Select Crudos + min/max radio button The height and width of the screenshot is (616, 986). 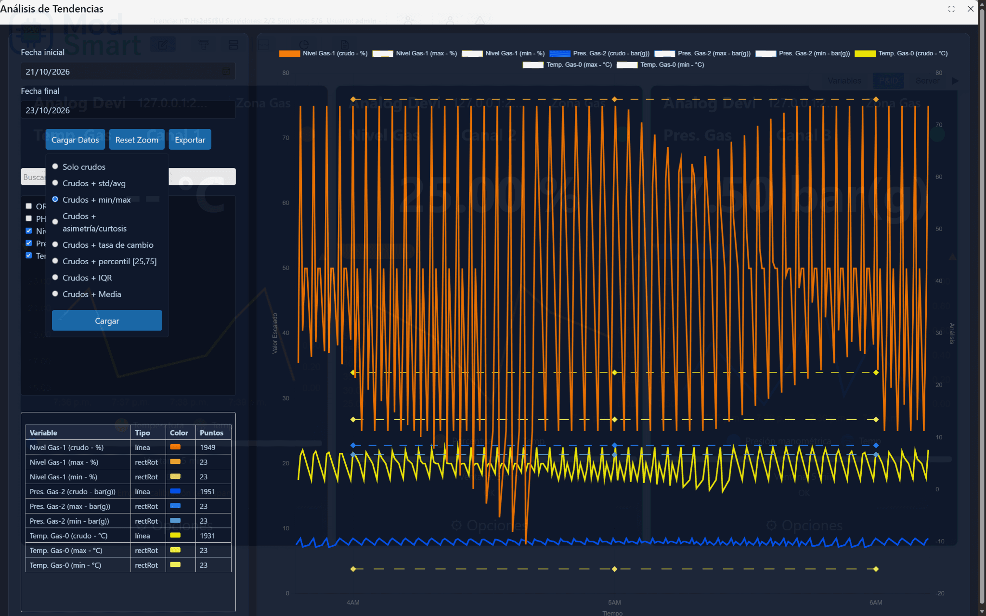click(55, 199)
